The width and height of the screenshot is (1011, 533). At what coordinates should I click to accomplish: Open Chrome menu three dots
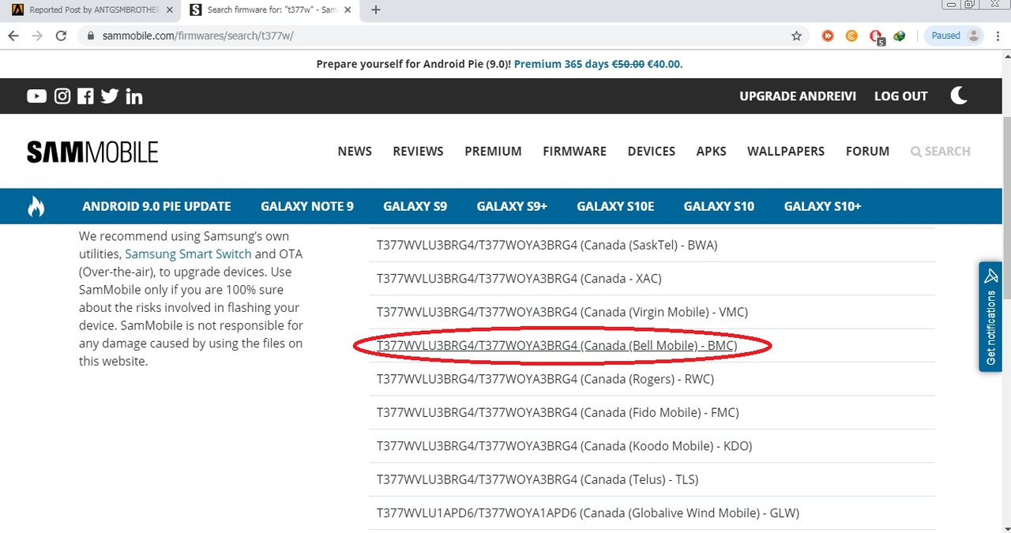pos(998,36)
